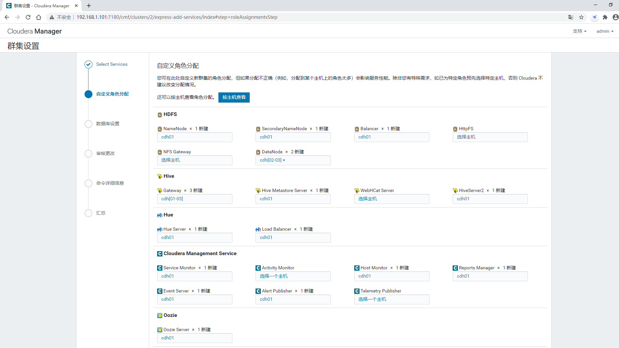The image size is (619, 348).
Task: Click the Hue Server role icon
Action: 160,229
